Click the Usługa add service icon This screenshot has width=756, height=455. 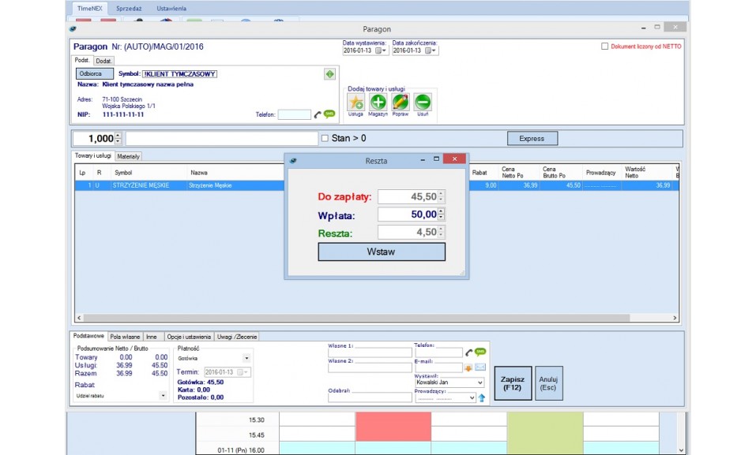(x=355, y=102)
